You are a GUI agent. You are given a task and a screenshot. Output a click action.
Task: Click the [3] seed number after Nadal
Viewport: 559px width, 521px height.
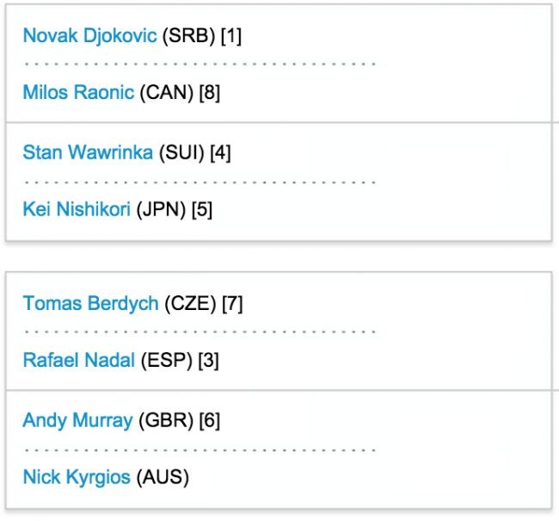tap(208, 360)
